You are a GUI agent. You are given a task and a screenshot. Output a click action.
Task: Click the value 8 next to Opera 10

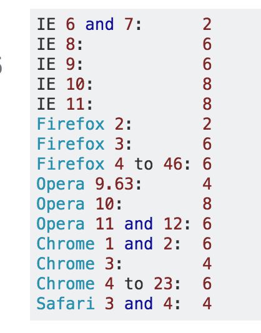click(207, 204)
